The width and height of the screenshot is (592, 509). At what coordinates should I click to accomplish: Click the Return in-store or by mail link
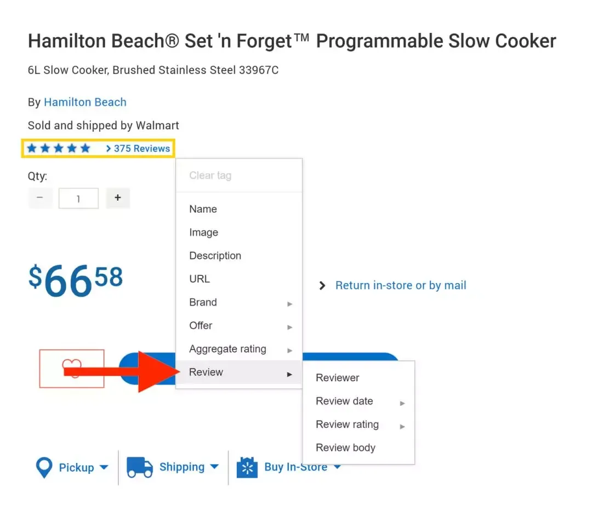click(x=401, y=285)
